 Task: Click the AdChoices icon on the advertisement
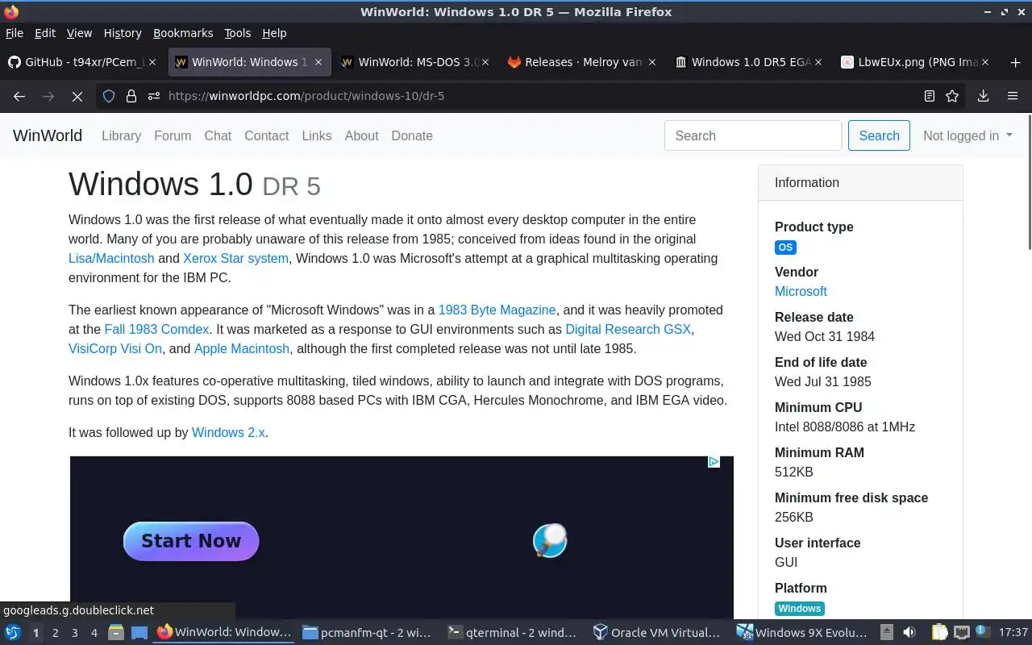[x=714, y=462]
